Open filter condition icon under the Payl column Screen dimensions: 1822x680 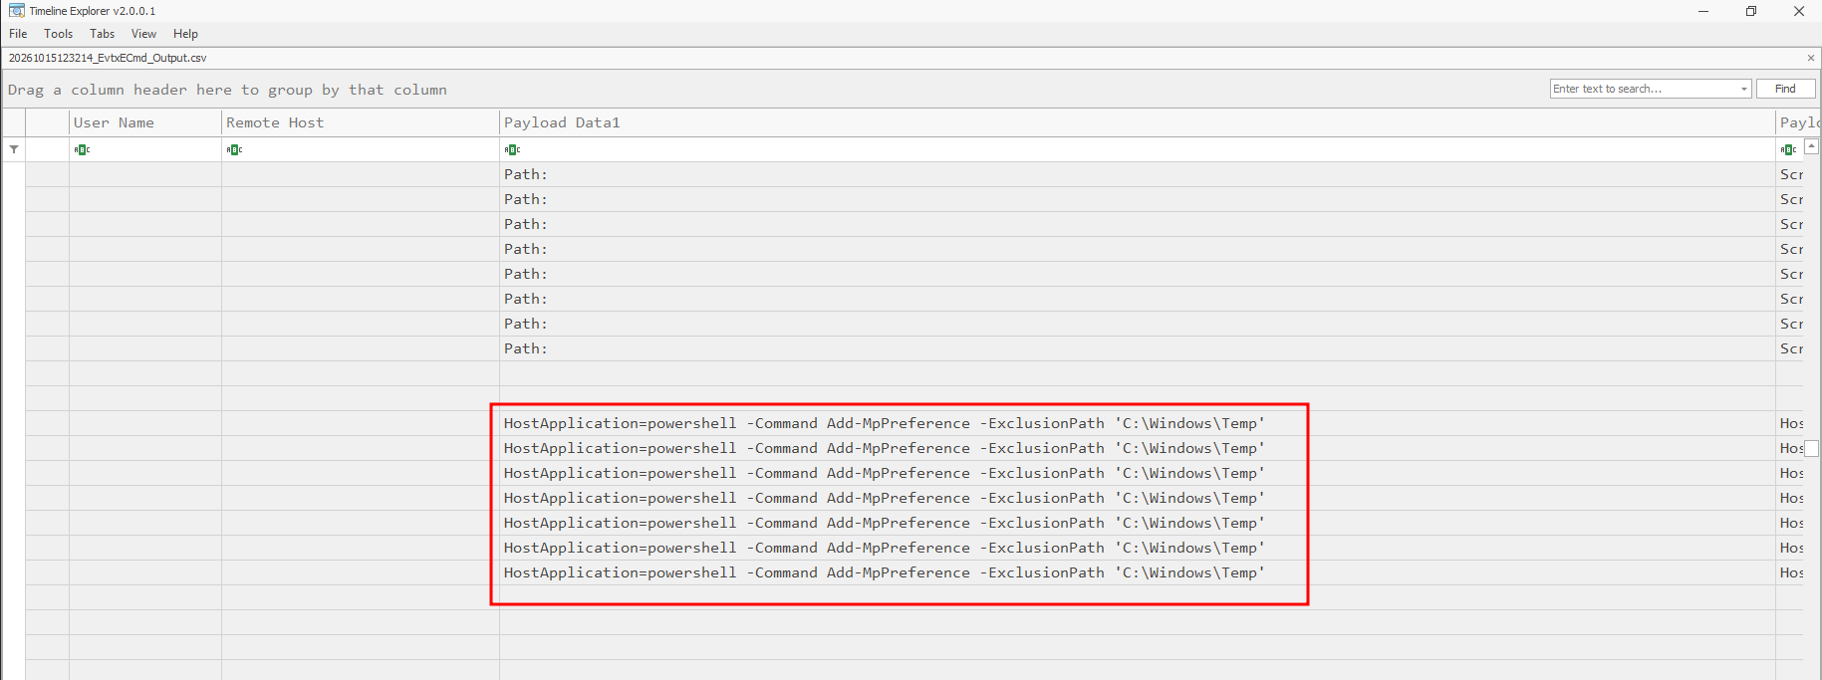[x=1788, y=149]
